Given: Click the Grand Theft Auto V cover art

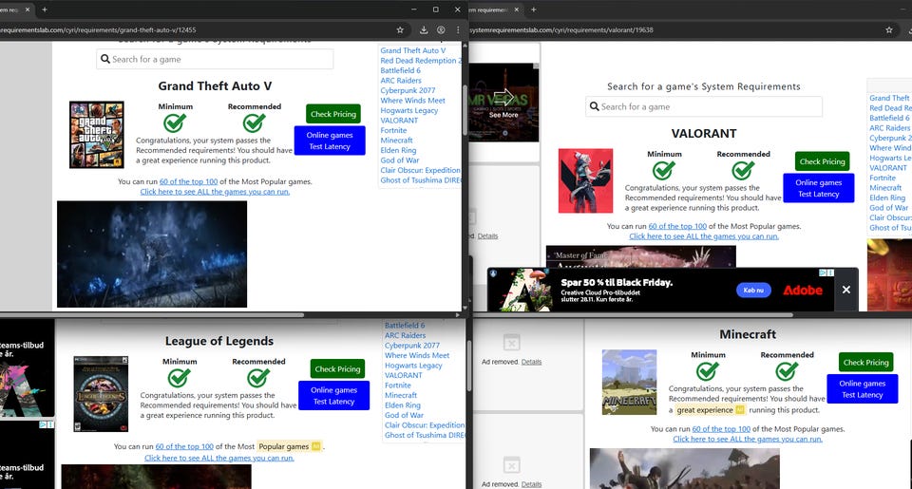Looking at the screenshot, I should (97, 135).
